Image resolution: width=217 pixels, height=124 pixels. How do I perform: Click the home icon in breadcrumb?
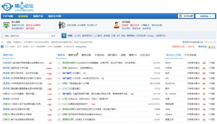pos(2,42)
